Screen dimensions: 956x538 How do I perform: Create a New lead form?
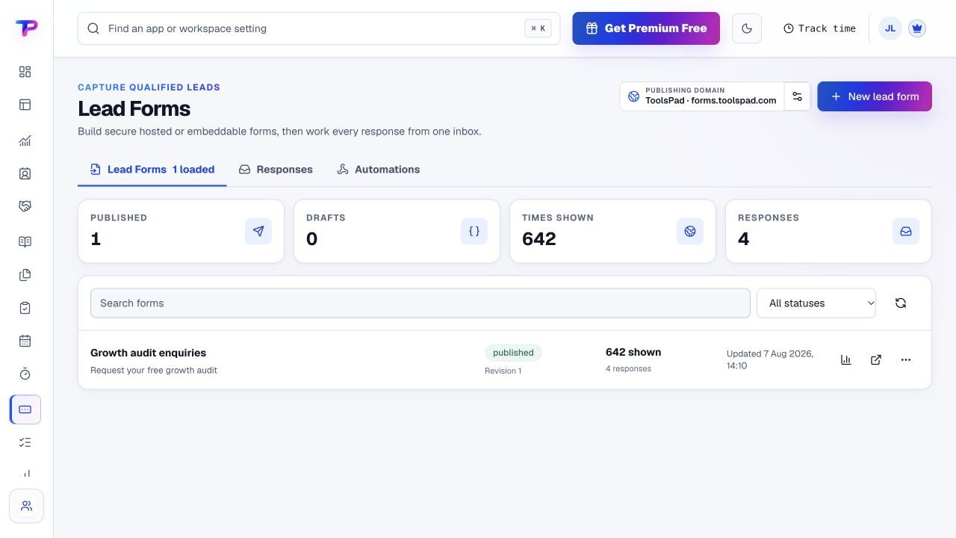point(875,96)
